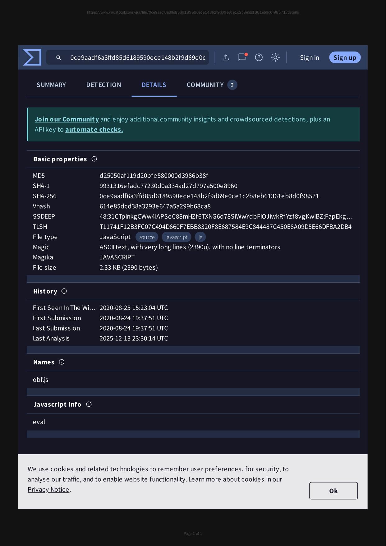Open the Privacy Notice link

48,489
